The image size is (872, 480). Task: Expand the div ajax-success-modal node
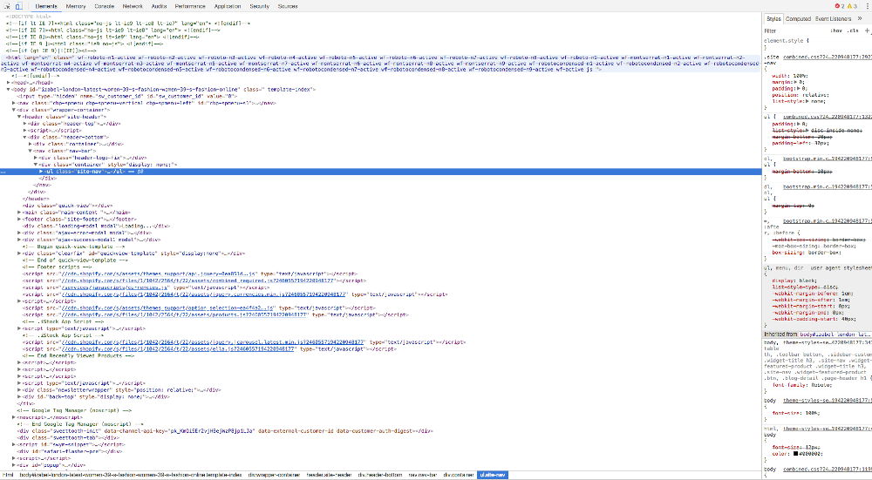point(19,240)
